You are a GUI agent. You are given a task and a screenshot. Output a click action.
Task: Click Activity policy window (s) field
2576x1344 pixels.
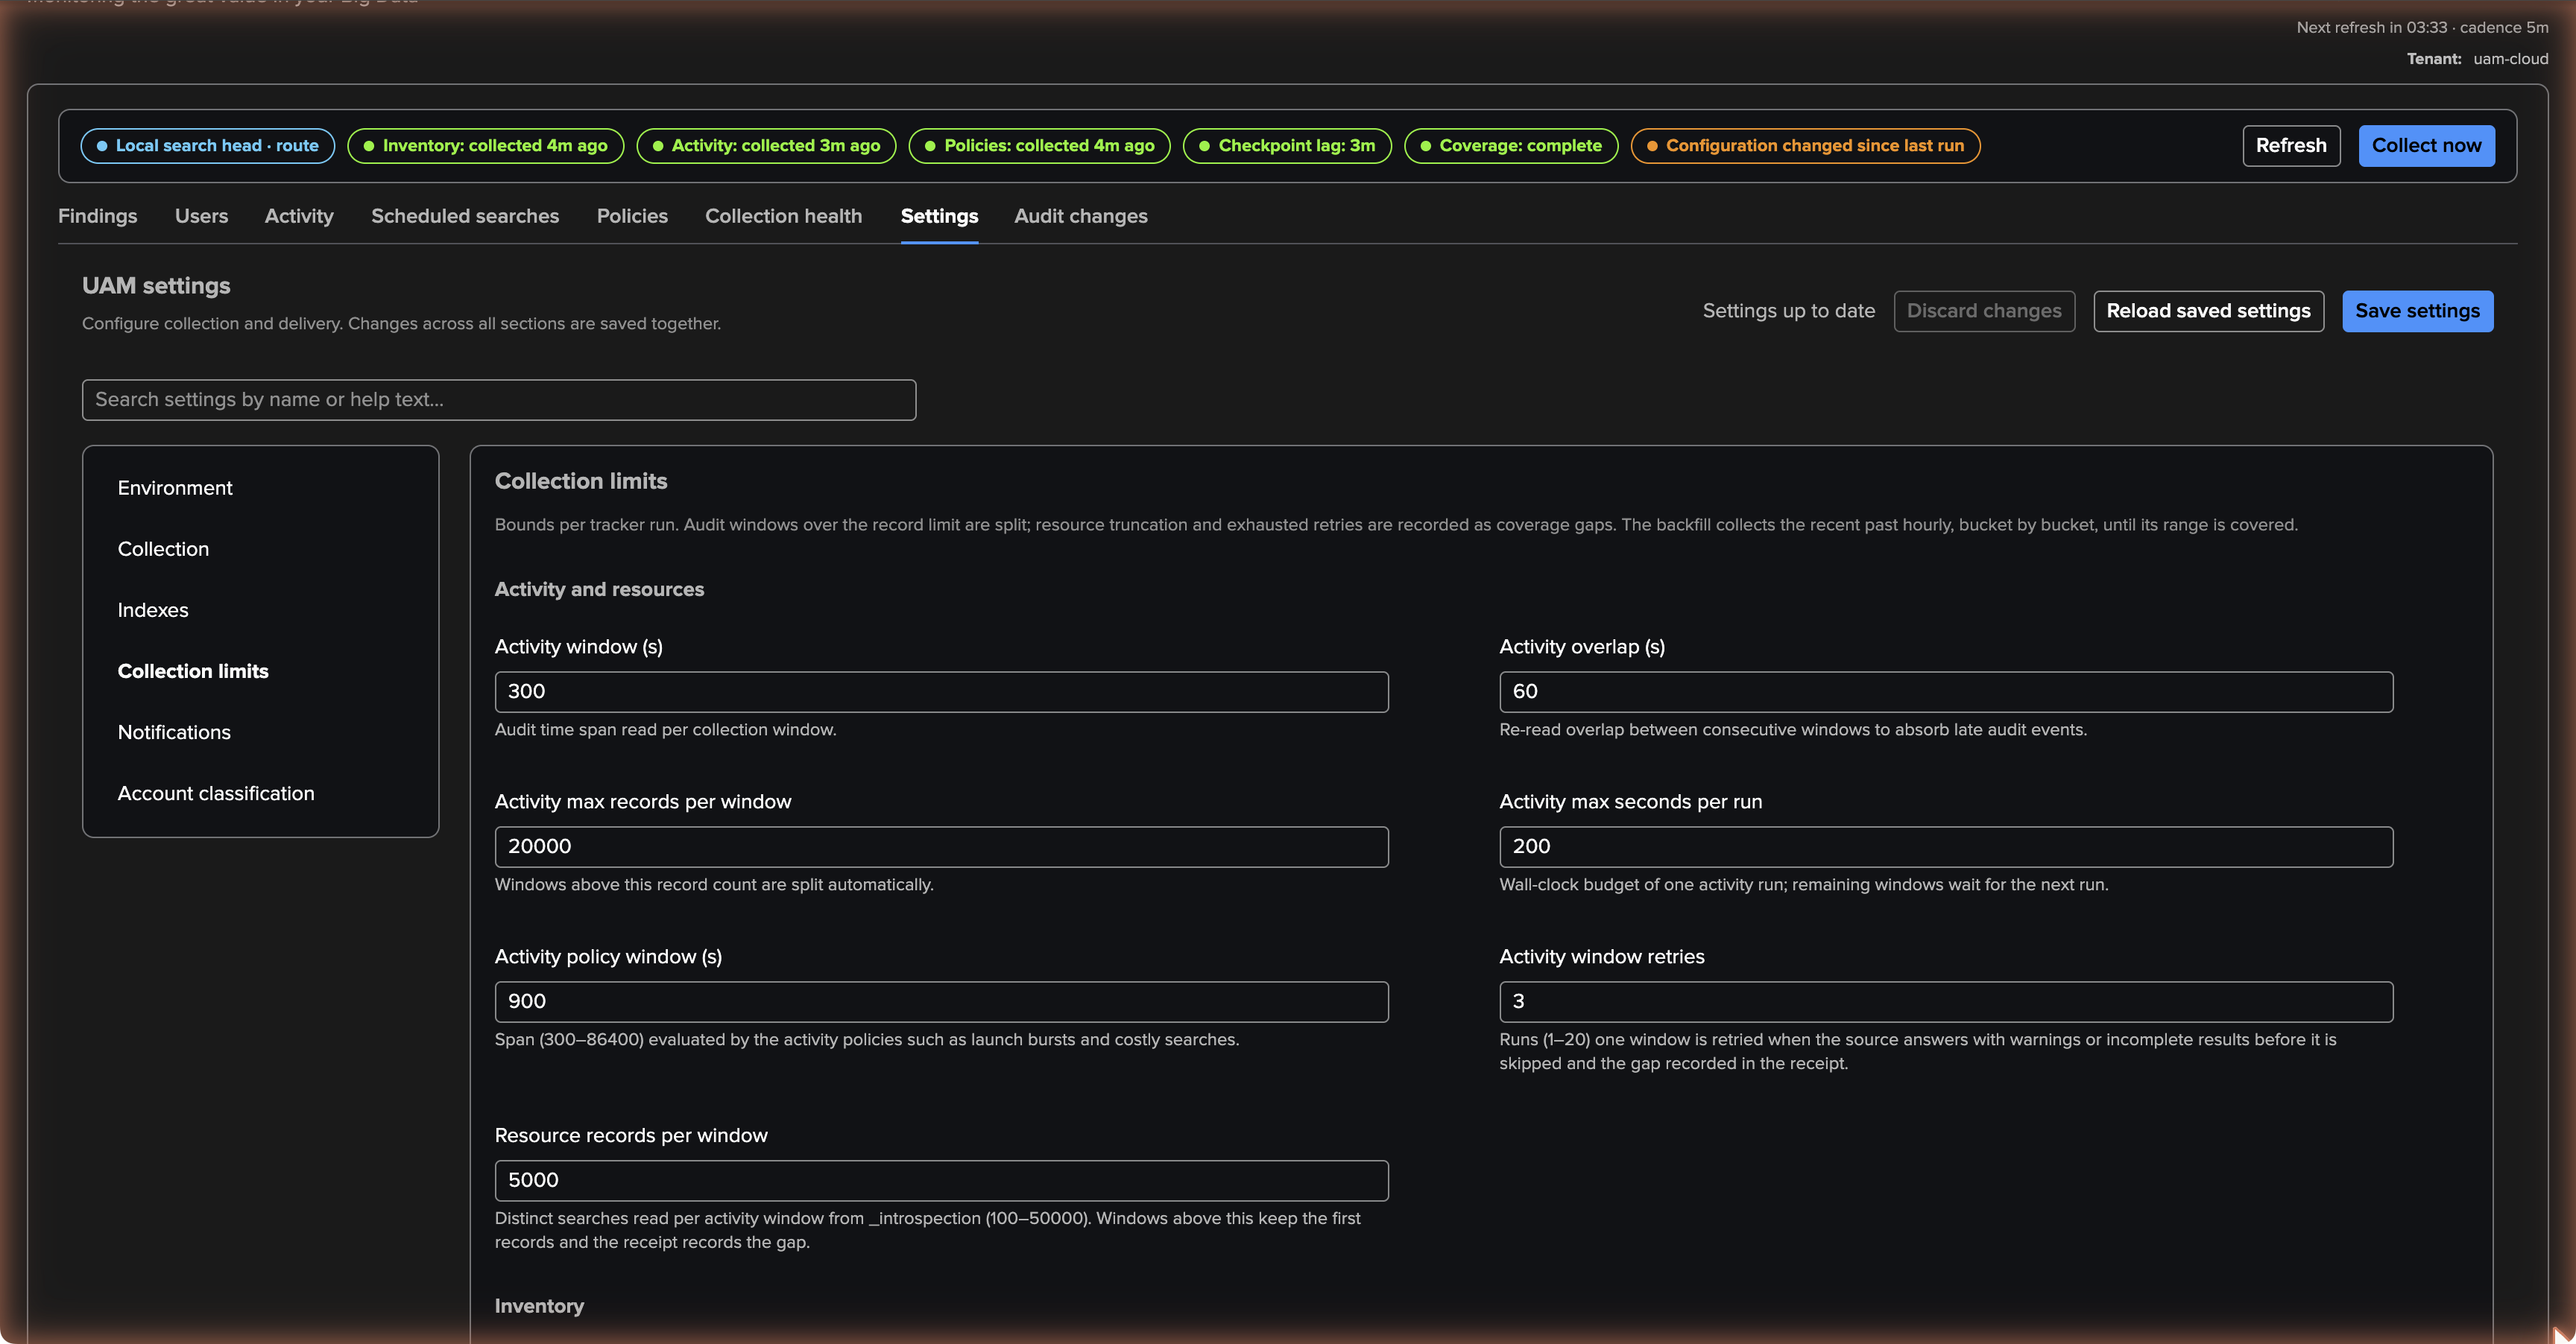click(941, 1001)
